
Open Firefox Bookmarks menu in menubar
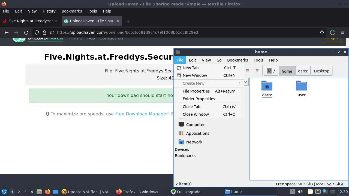(72, 11)
